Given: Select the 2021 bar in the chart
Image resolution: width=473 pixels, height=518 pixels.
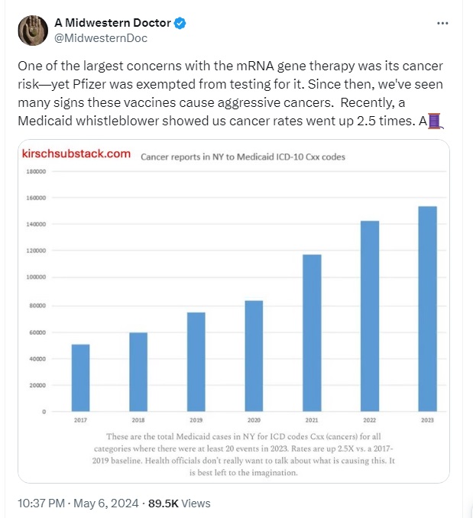Looking at the screenshot, I should (x=312, y=333).
